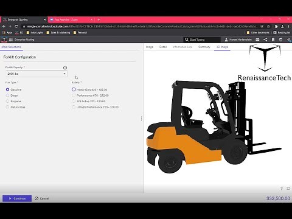Expand 3D viewer to fullscreen
Screen dimensions: 292x219
(x=288, y=189)
